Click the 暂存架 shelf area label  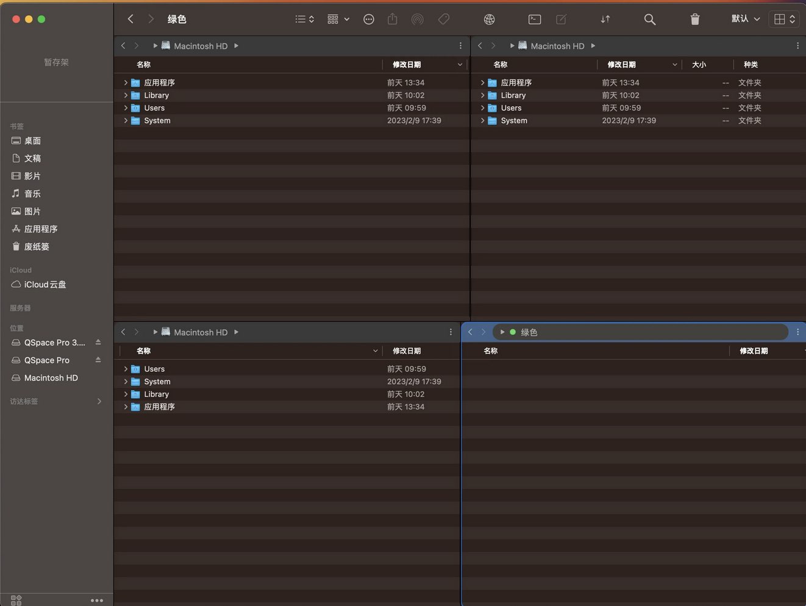(56, 62)
